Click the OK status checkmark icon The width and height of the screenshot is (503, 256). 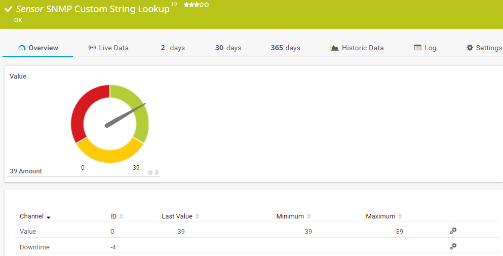9,9
